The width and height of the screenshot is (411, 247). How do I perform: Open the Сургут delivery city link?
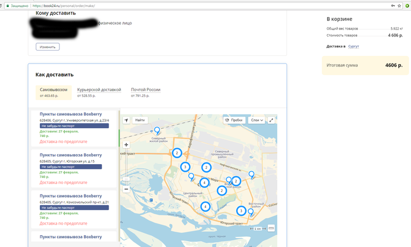pyautogui.click(x=353, y=46)
